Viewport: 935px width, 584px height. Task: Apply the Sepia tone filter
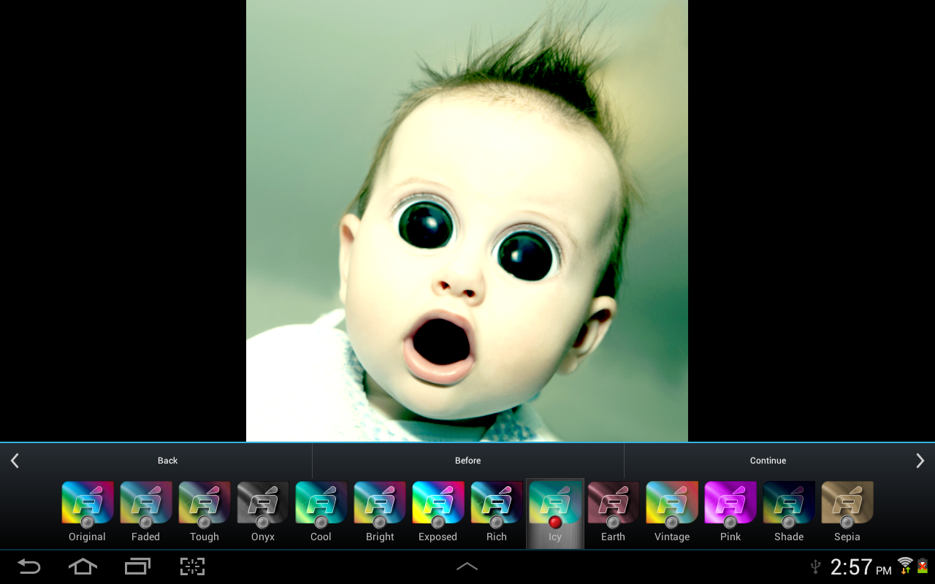(847, 504)
